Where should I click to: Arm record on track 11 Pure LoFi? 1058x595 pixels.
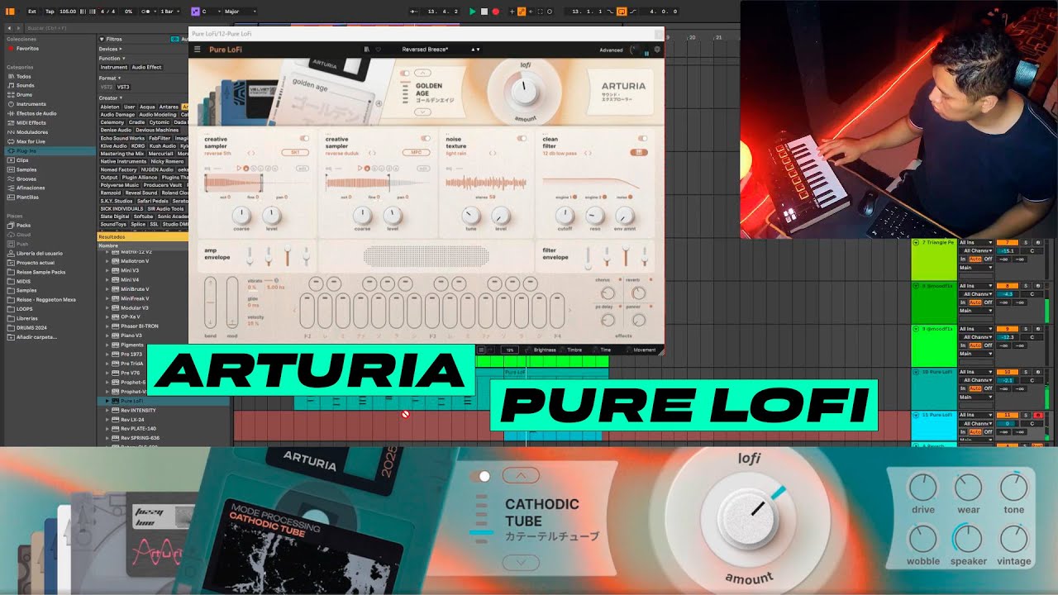(1037, 415)
